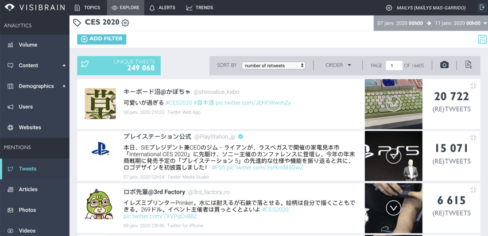Image resolution: width=488 pixels, height=236 pixels.
Task: Expand the Content submenu plus sign
Action: (64, 65)
